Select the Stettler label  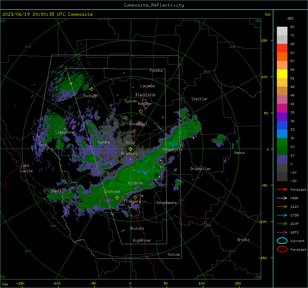[x=200, y=99]
